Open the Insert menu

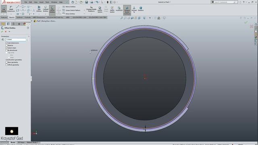tap(41, 2)
